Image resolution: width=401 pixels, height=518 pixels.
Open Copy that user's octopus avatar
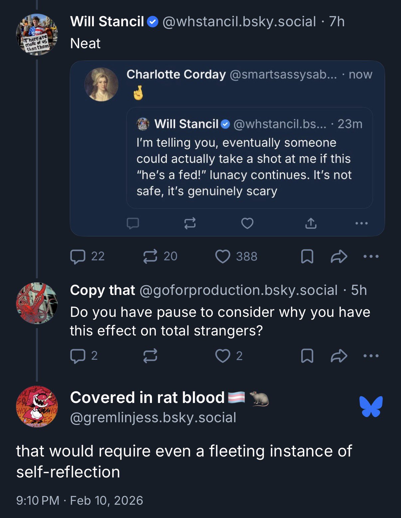(x=37, y=303)
